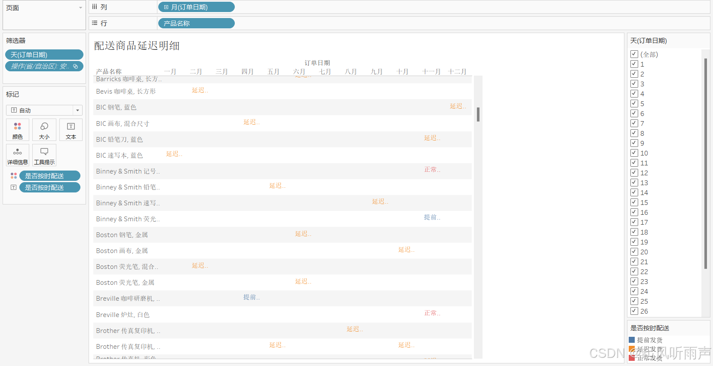
Task: Click 延迟 mark in Boston 画布 row
Action: pos(406,250)
